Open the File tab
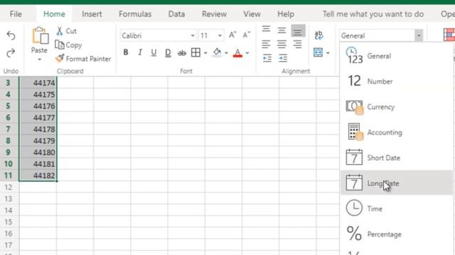This screenshot has width=455, height=255. [16, 14]
